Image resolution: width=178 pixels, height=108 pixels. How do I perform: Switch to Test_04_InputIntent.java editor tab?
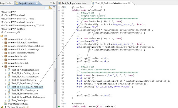74,3
